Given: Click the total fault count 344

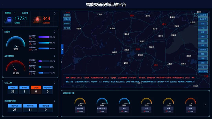Looking at the screenshot, I should pyautogui.click(x=46, y=18).
